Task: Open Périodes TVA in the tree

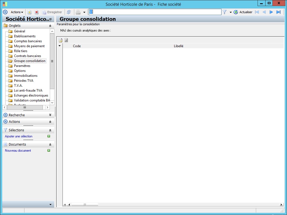Action: click(x=24, y=80)
